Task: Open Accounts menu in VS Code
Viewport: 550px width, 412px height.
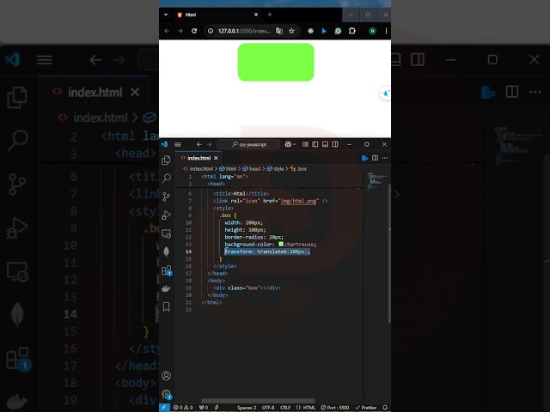Action: point(166,376)
